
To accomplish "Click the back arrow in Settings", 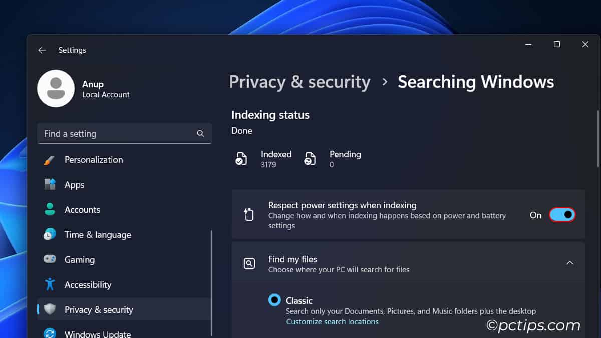I will [42, 50].
